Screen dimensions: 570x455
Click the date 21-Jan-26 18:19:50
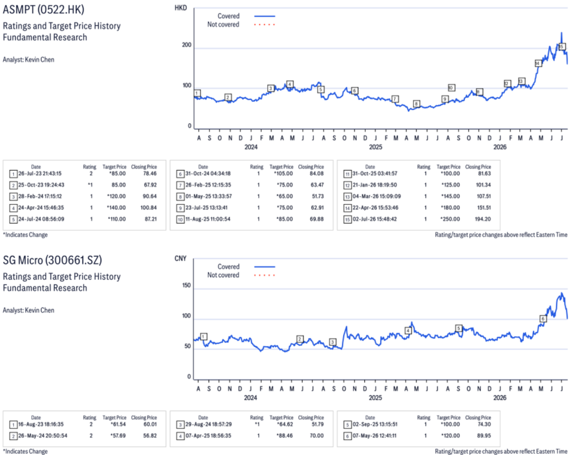coord(375,185)
